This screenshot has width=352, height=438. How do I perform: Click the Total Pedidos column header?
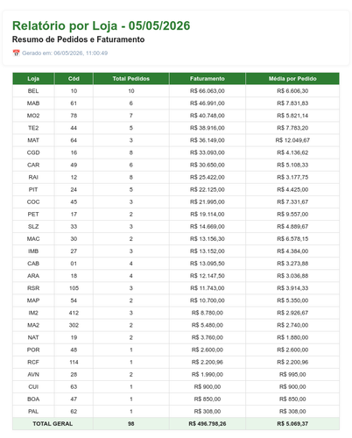[x=131, y=79]
